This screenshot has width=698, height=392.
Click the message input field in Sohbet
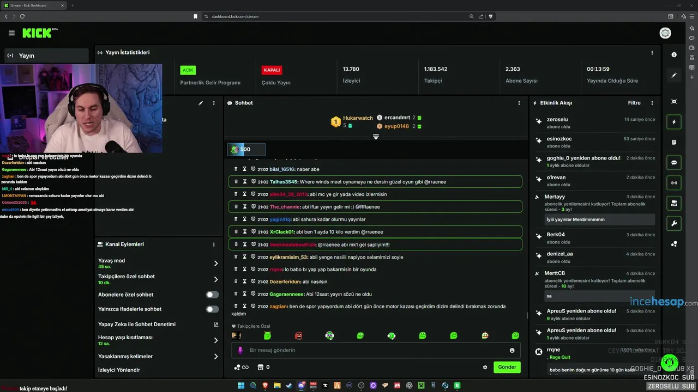376,350
